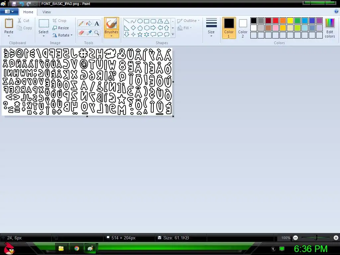The image size is (340, 255).
Task: Choose the Rounded rectangle shape
Action: coord(153,21)
